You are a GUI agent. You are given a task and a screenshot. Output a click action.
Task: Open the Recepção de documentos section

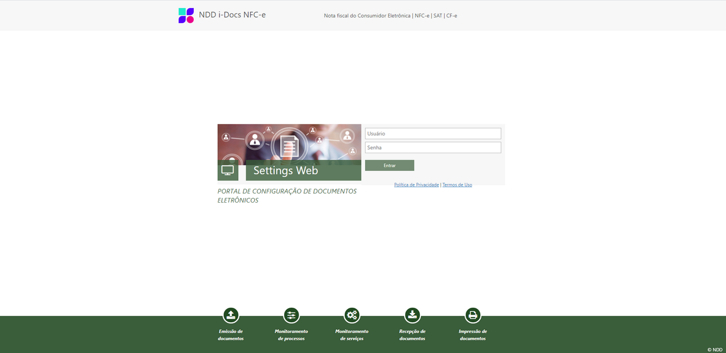point(412,334)
